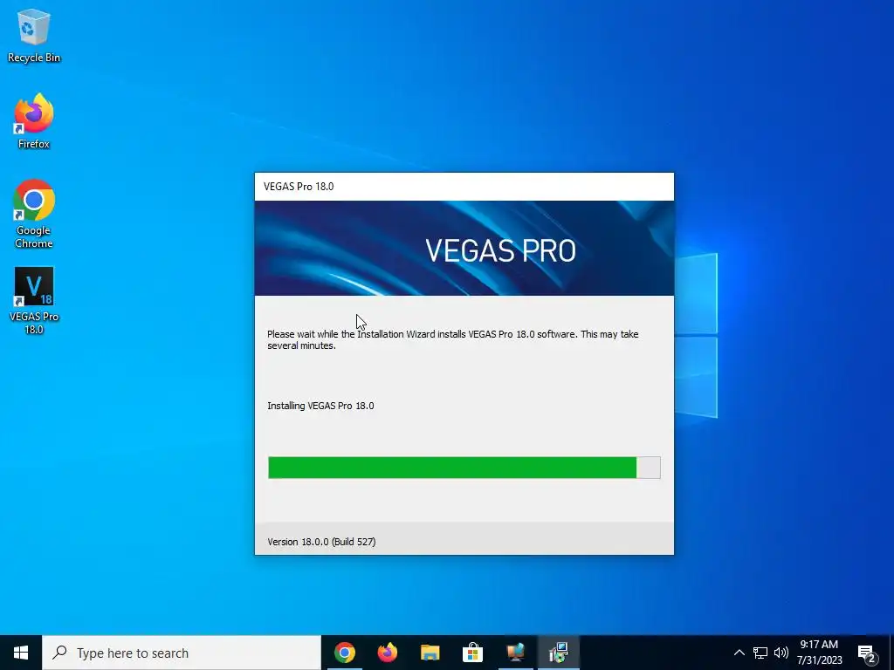This screenshot has height=670, width=894.
Task: Click the VEGAS PRO banner image
Action: point(464,249)
